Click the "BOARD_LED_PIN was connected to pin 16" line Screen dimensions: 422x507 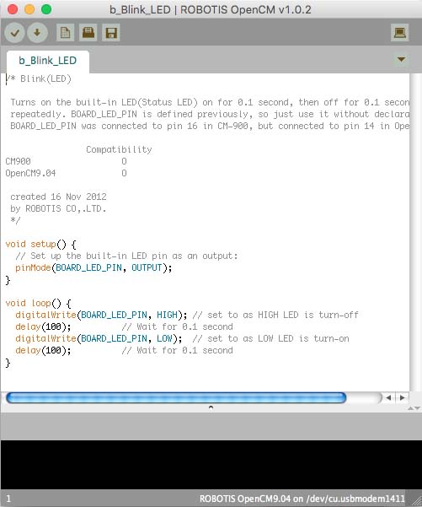point(210,126)
